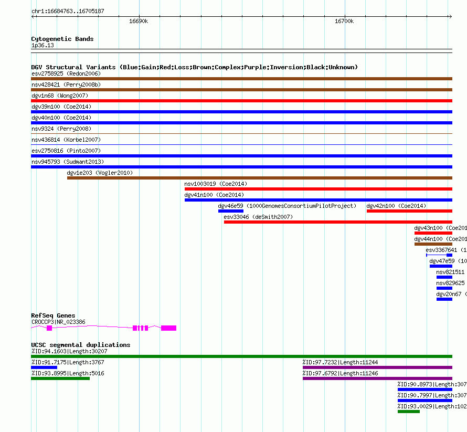Click the first exon box of CROCCP3
This screenshot has width=467, height=432.
(x=49, y=328)
